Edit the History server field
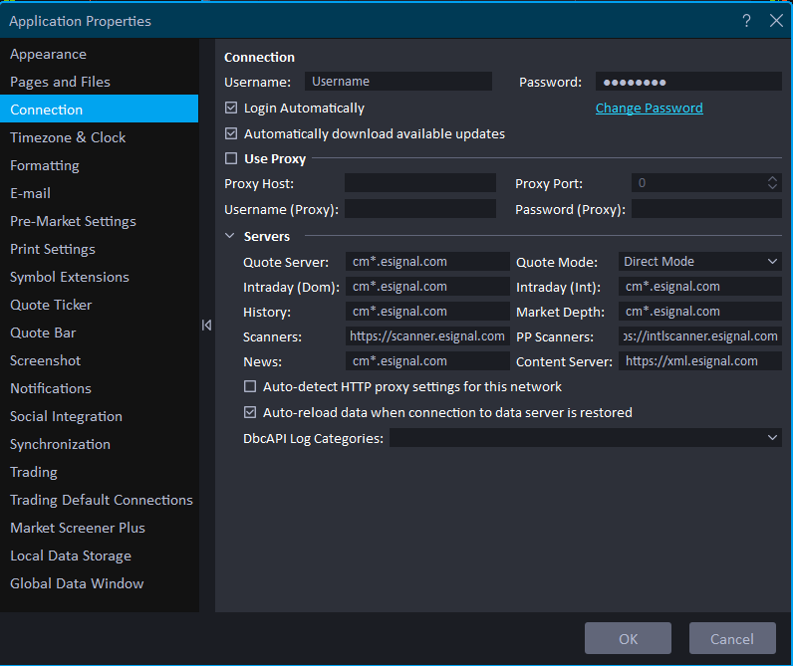Screen dimensions: 793x666 pos(427,311)
